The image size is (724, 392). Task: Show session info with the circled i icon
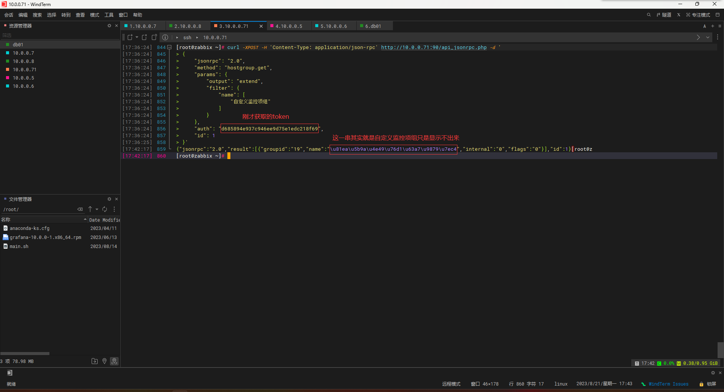click(x=165, y=37)
